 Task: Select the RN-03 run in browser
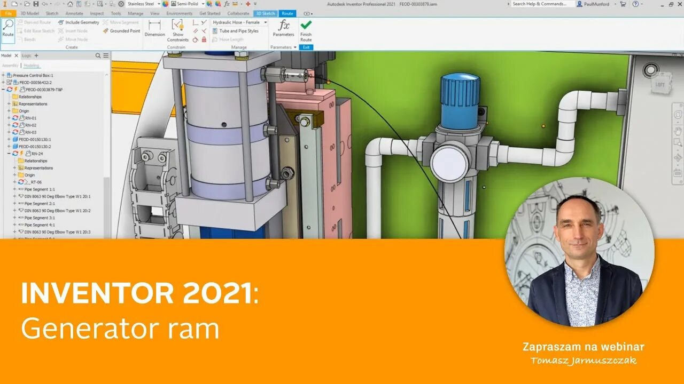pos(30,132)
